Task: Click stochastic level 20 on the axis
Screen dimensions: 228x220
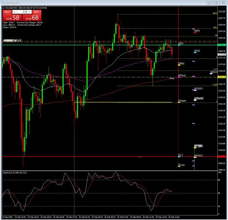Action: pyautogui.click(x=219, y=207)
